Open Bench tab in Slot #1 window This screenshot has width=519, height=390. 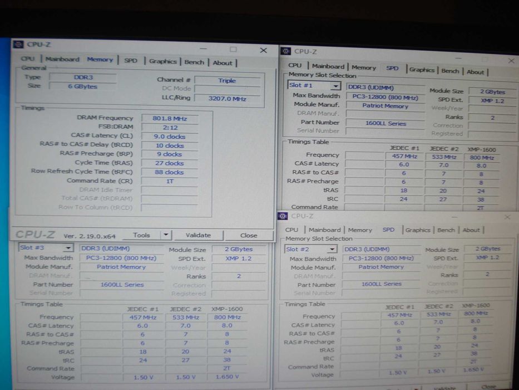[450, 71]
